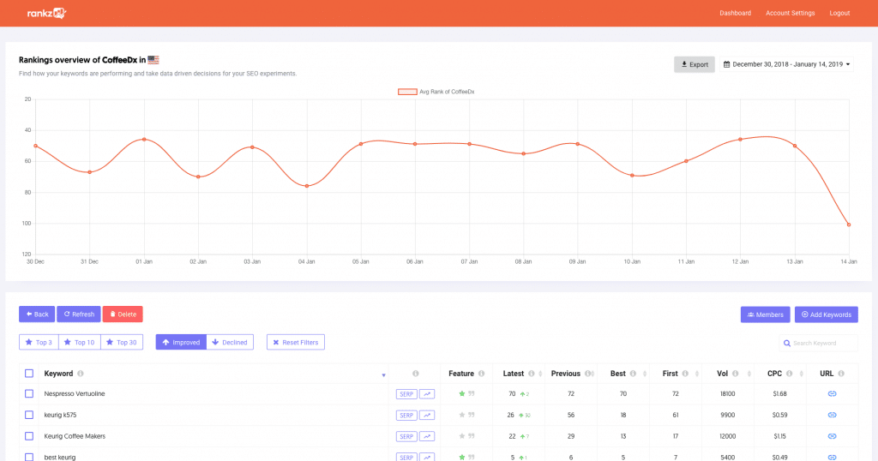Toggle the Top 10 filter
878x461 pixels.
[x=80, y=343]
